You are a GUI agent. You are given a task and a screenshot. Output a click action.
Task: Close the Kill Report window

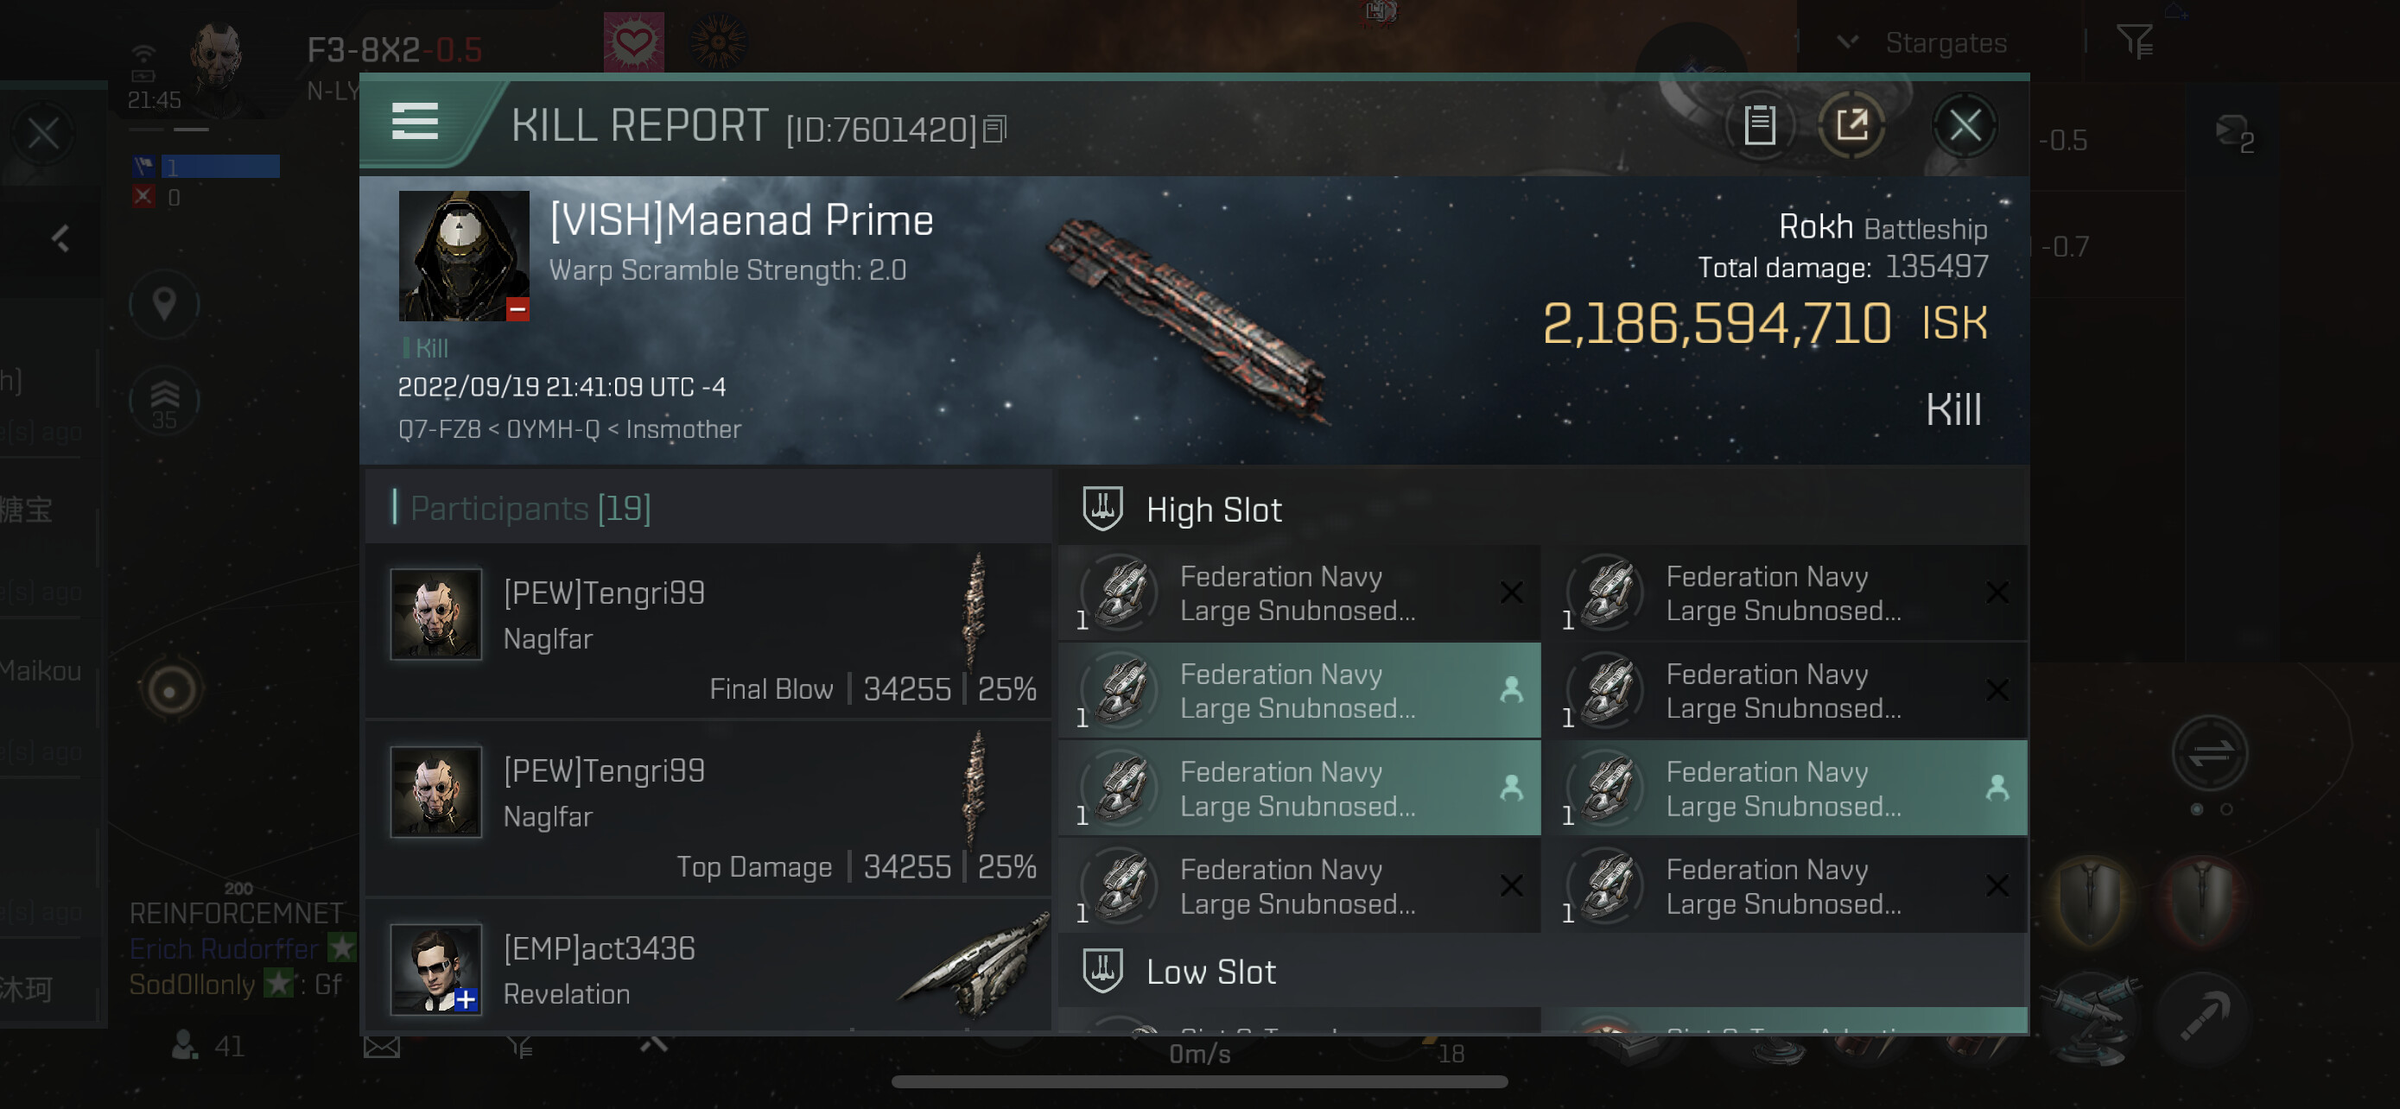tap(1965, 124)
